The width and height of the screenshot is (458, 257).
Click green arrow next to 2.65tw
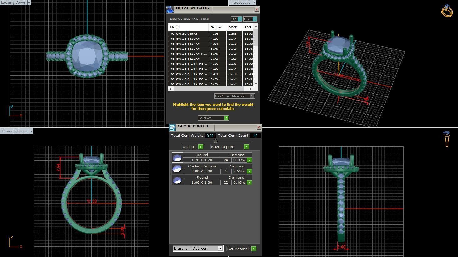pyautogui.click(x=249, y=171)
